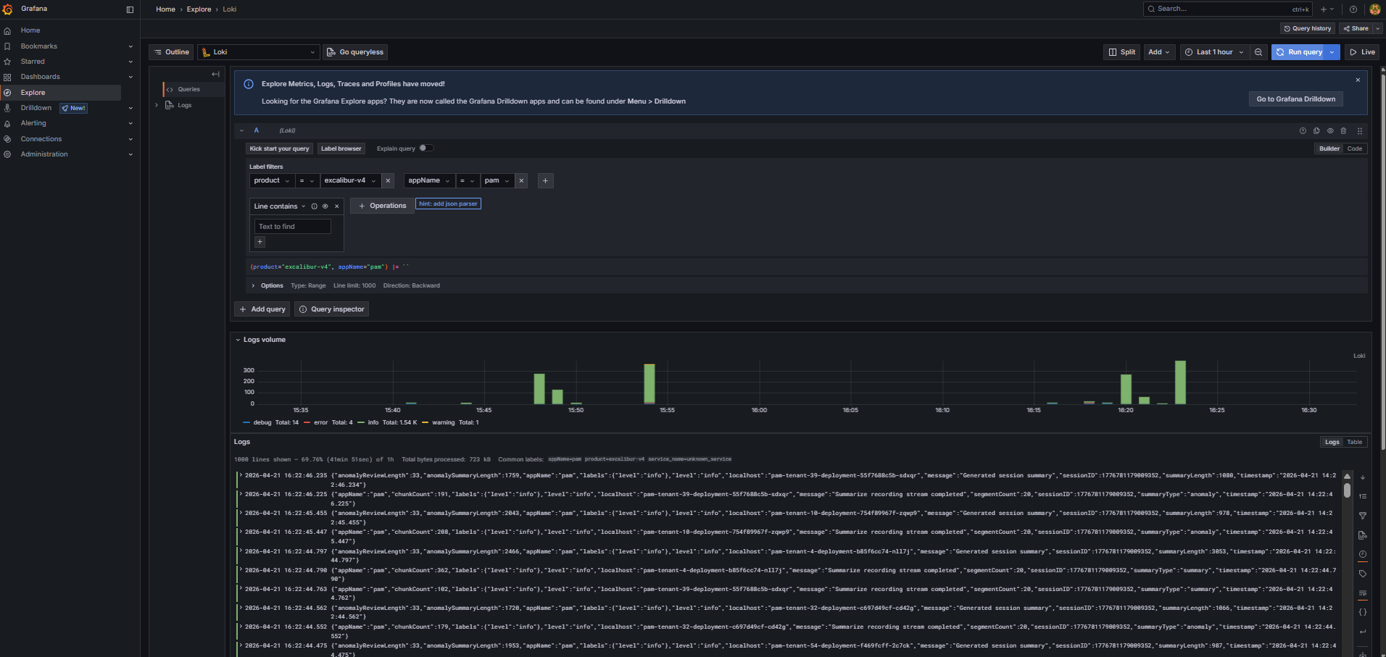Open the Last 1 hour time range dropdown
Viewport: 1386px width, 657px height.
[x=1214, y=51]
